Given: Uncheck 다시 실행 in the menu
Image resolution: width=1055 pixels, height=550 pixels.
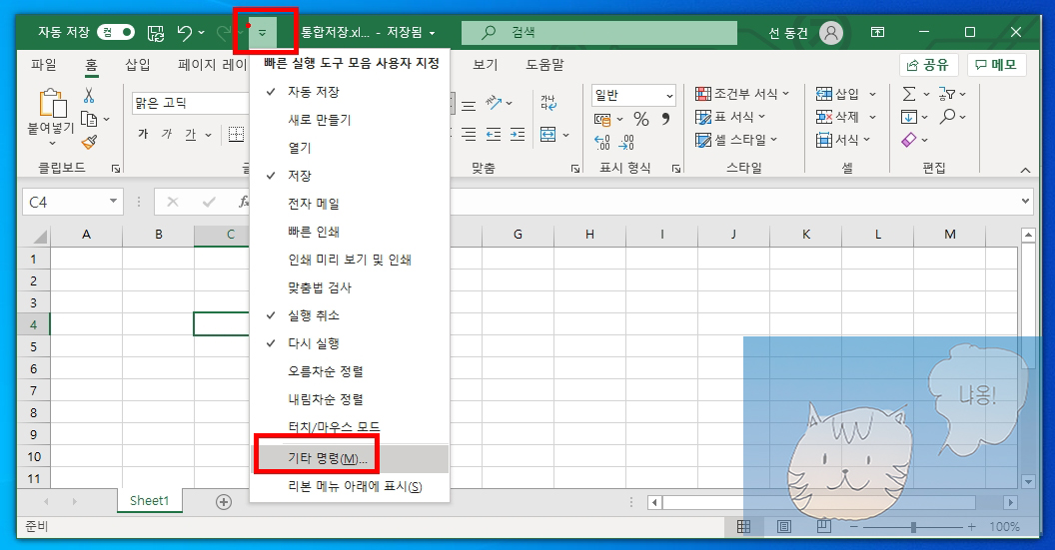Looking at the screenshot, I should 350,343.
